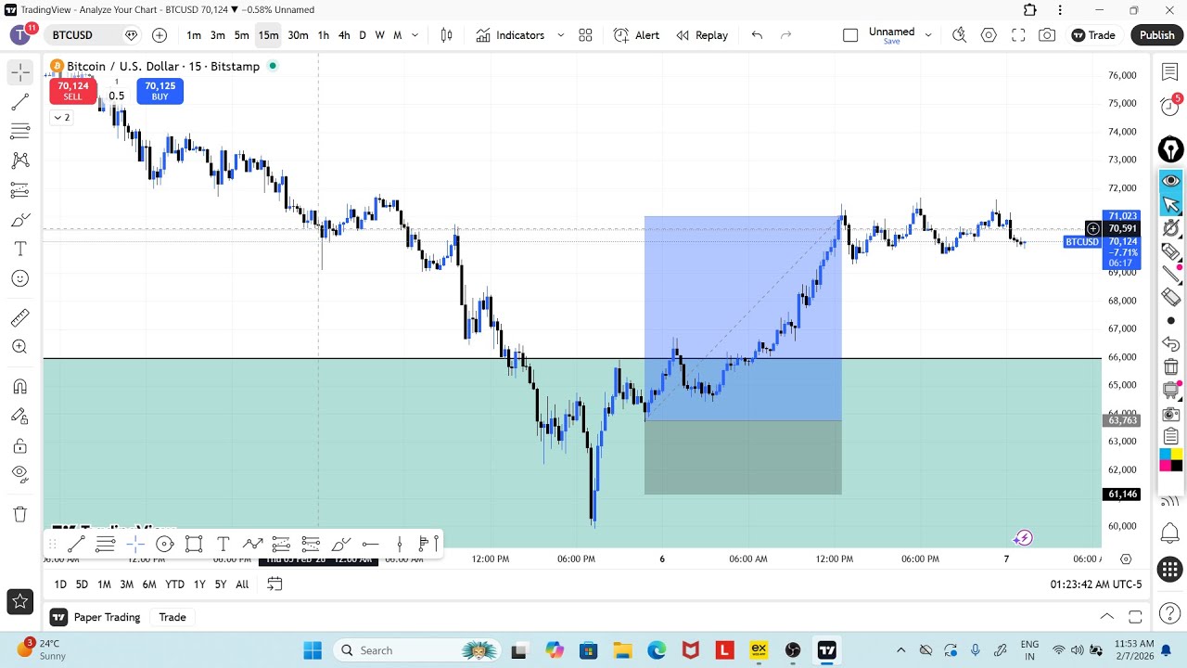Open chart settings hexagon icon
The image size is (1187, 668).
[x=989, y=35]
